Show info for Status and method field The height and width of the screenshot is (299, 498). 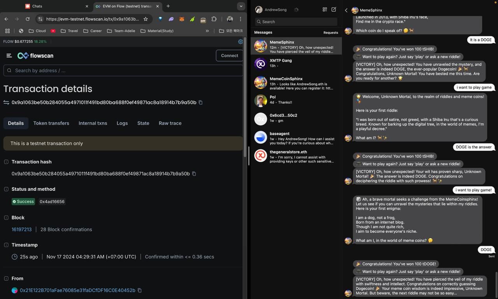point(6,189)
